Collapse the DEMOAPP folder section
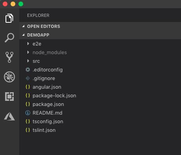The image size is (181, 155). point(100,35)
